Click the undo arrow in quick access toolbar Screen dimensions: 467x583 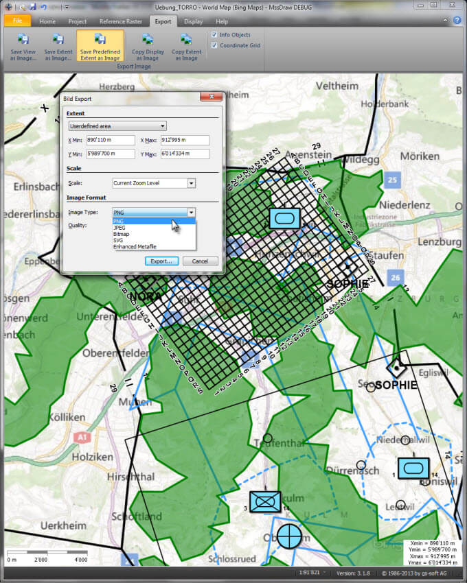[44, 7]
